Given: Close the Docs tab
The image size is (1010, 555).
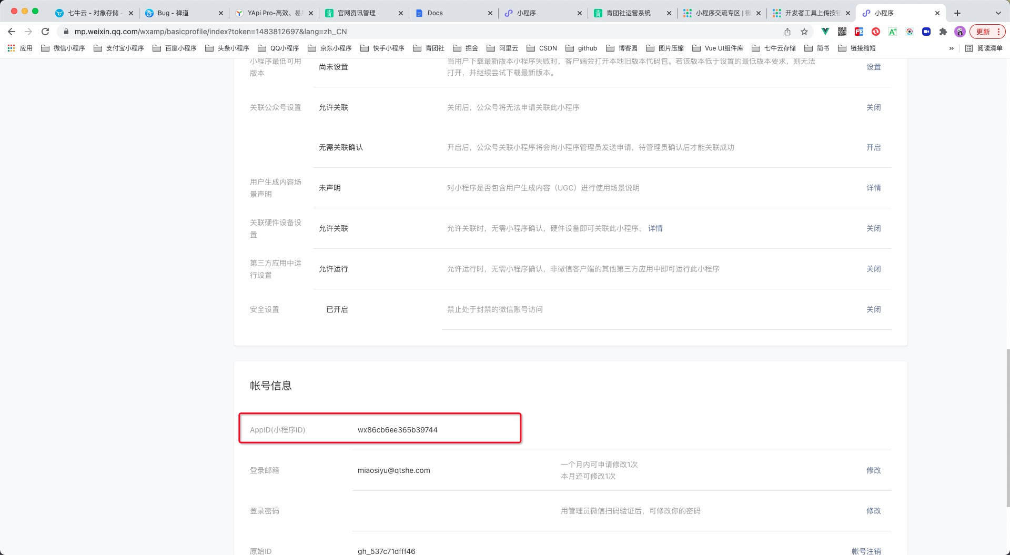Looking at the screenshot, I should [x=490, y=13].
